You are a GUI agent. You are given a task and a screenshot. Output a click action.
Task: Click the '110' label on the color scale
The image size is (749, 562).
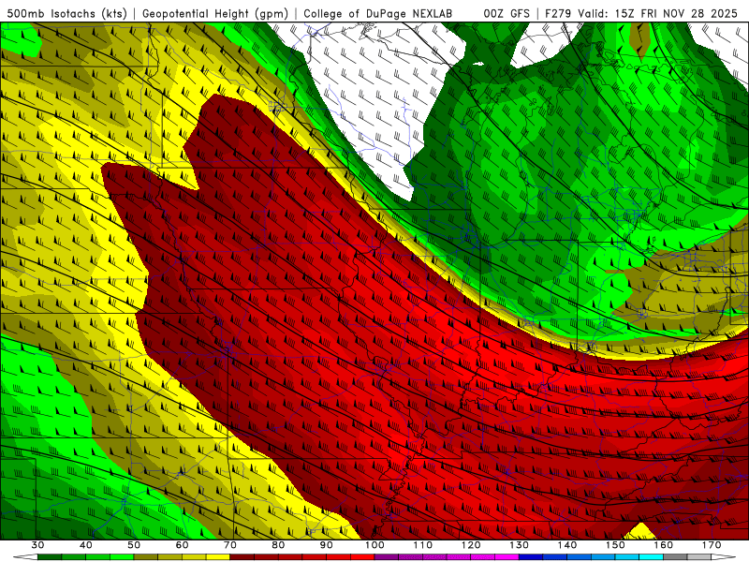tap(423, 545)
